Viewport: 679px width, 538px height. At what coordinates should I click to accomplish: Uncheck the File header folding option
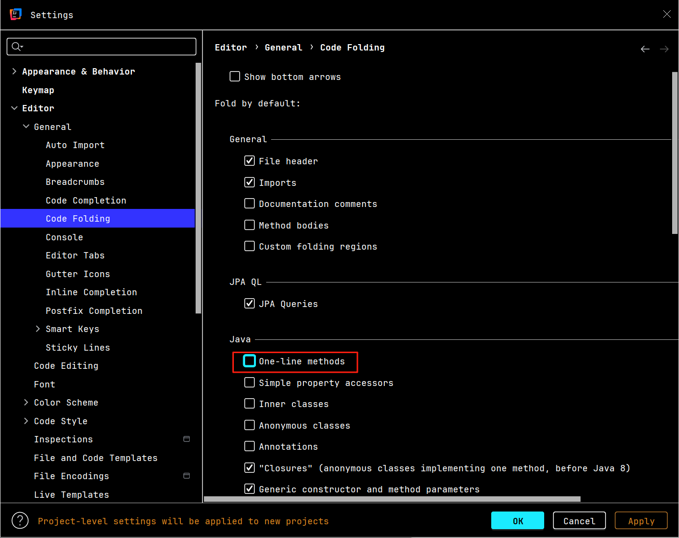click(250, 161)
